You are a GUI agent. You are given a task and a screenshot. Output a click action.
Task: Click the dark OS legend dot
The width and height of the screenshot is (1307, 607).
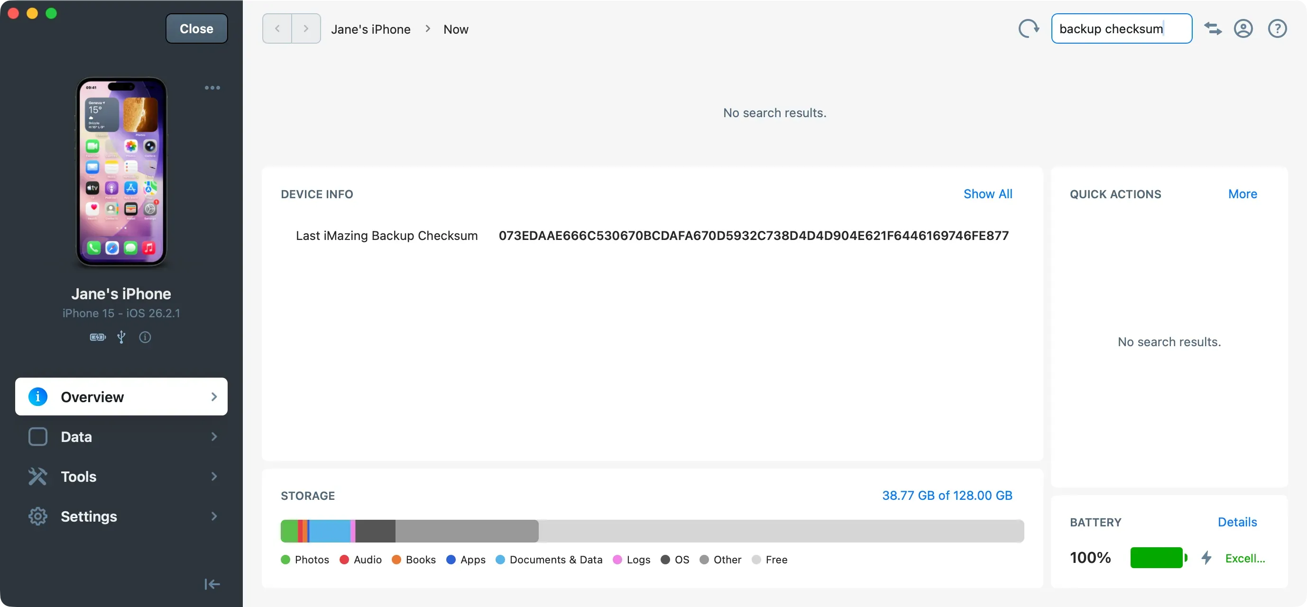[665, 560]
